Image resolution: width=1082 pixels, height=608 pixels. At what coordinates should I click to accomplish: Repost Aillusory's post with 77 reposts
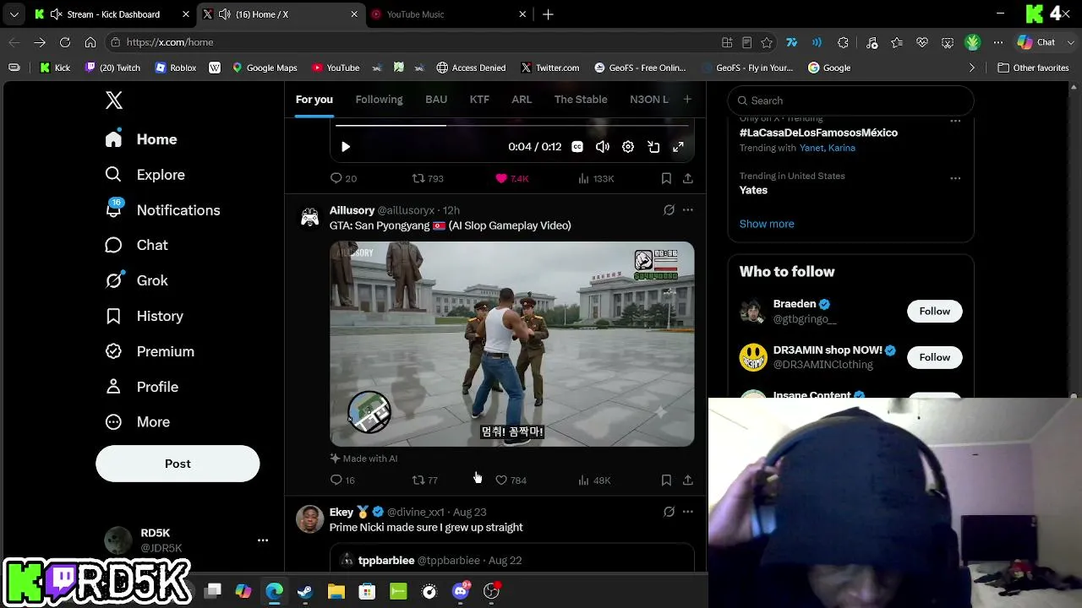(425, 480)
